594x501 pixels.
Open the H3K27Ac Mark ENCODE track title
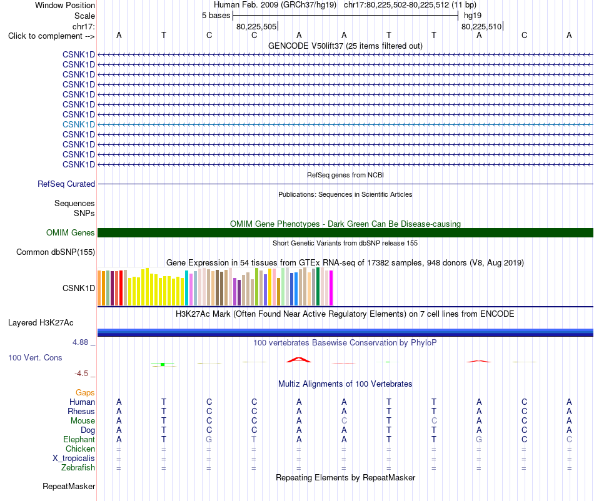(x=345, y=314)
